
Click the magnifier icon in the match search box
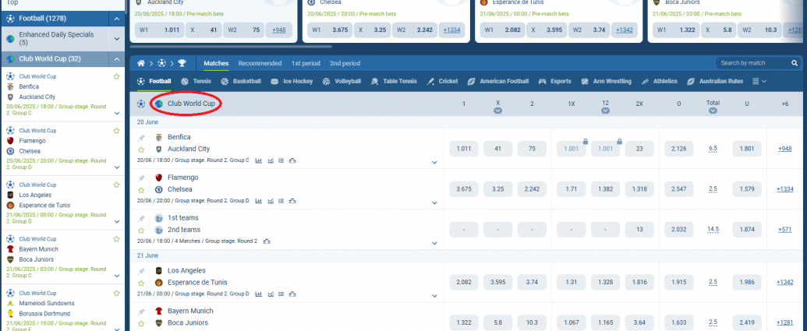tap(794, 63)
